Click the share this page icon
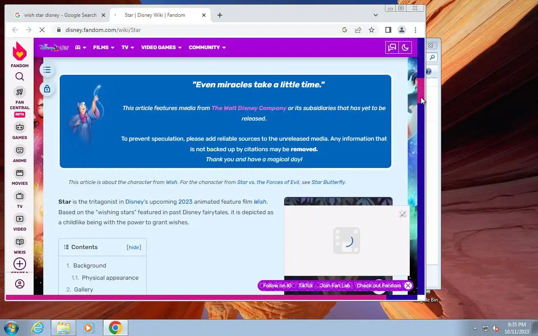The height and width of the screenshot is (336, 538). [358, 30]
